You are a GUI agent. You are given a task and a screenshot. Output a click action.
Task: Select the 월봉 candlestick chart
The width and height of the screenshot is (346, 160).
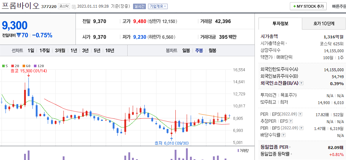point(212,51)
